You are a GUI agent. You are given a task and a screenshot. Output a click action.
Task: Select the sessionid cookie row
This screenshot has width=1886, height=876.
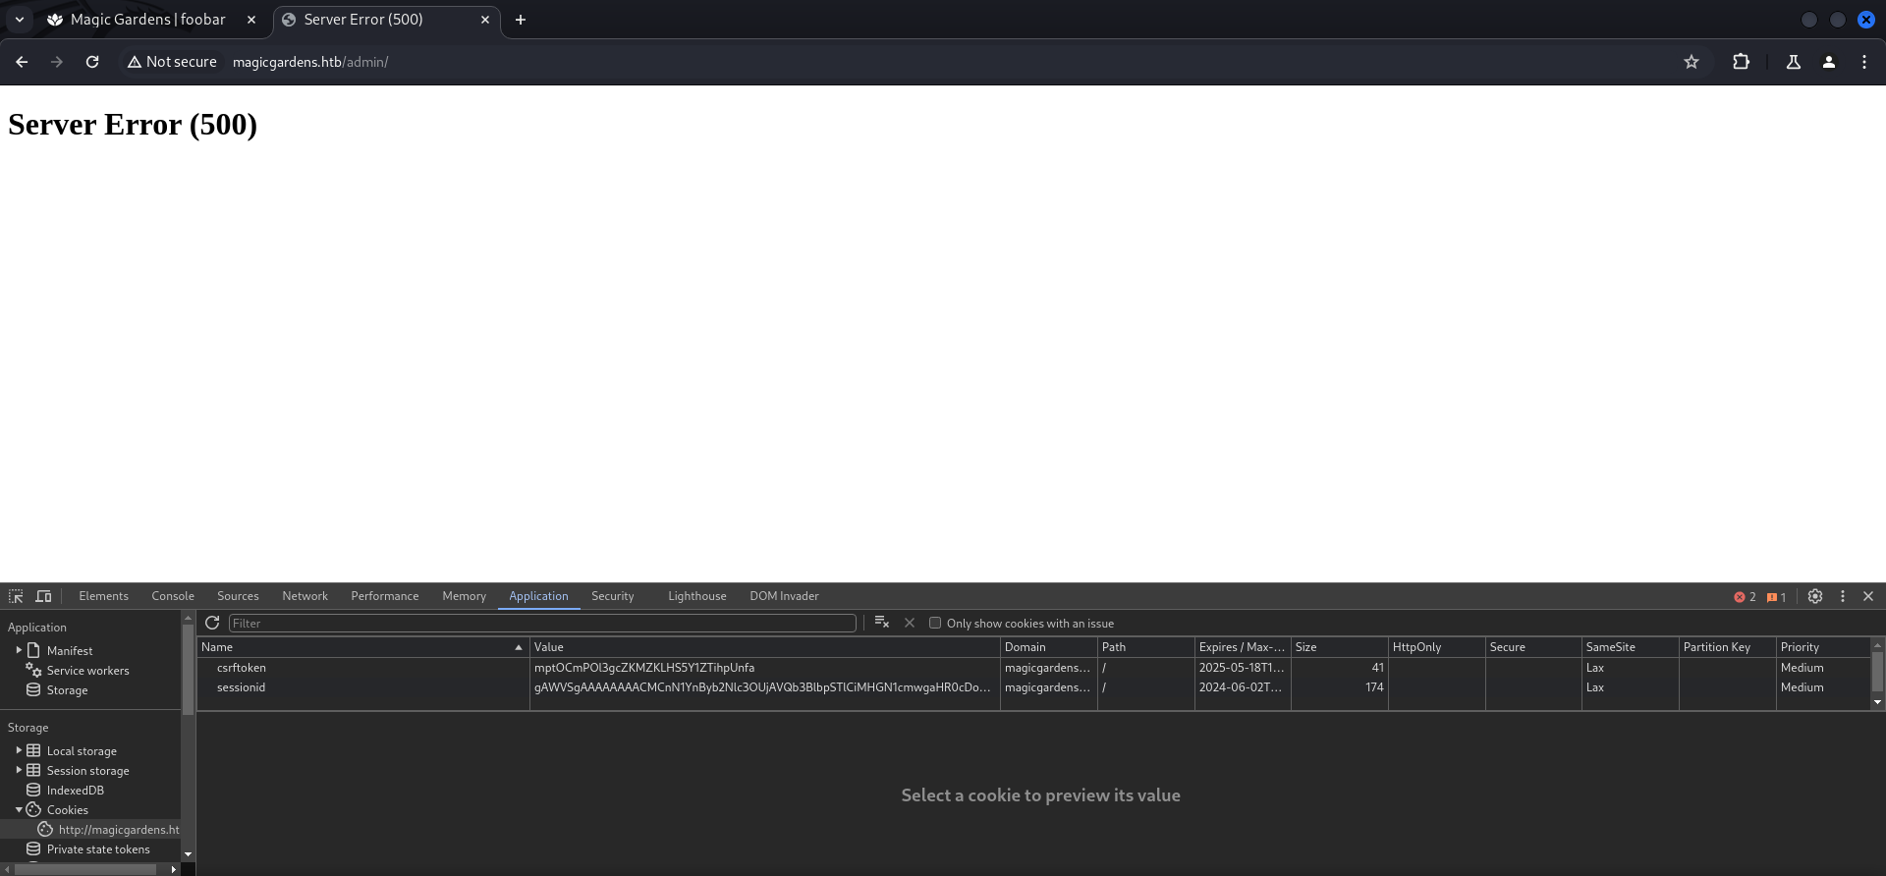click(241, 687)
